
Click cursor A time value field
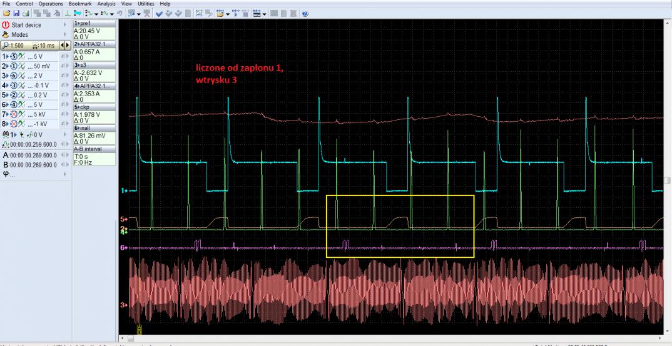coord(33,155)
